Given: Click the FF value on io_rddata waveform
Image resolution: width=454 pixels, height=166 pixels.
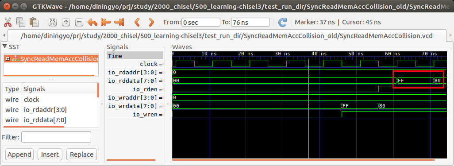Looking at the screenshot, I should 401,81.
